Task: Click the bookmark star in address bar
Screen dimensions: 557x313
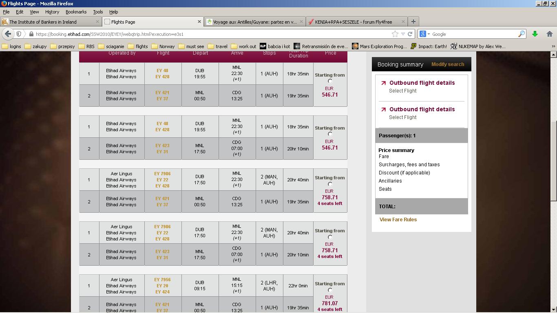Action: [395, 34]
